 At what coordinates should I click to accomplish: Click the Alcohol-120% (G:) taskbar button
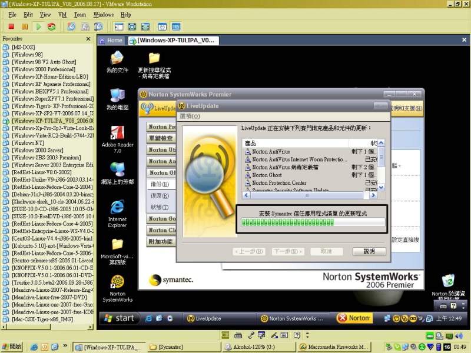click(x=259, y=347)
